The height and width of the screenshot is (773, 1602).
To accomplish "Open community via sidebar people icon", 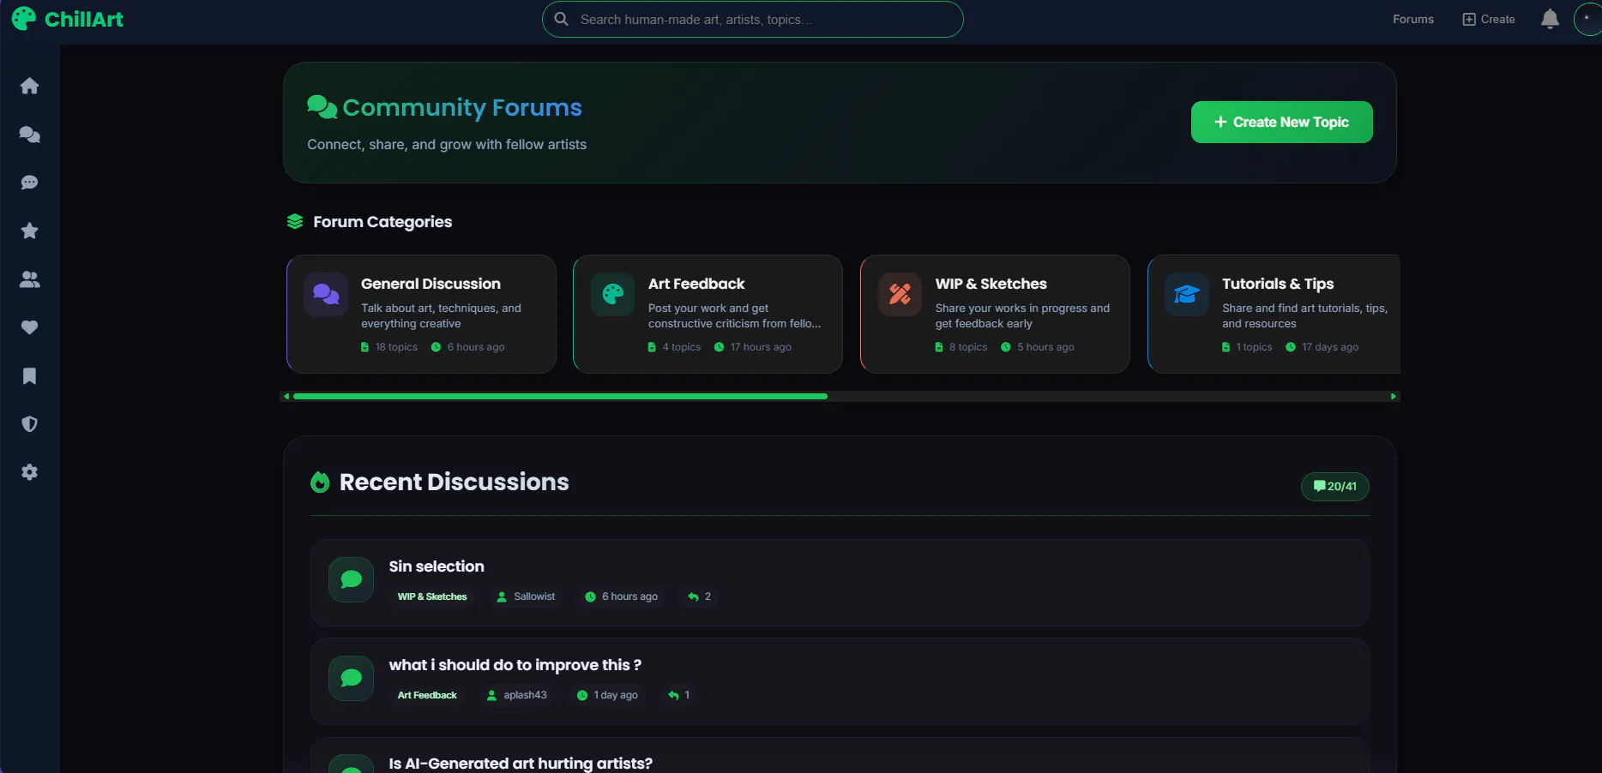I will click(30, 279).
